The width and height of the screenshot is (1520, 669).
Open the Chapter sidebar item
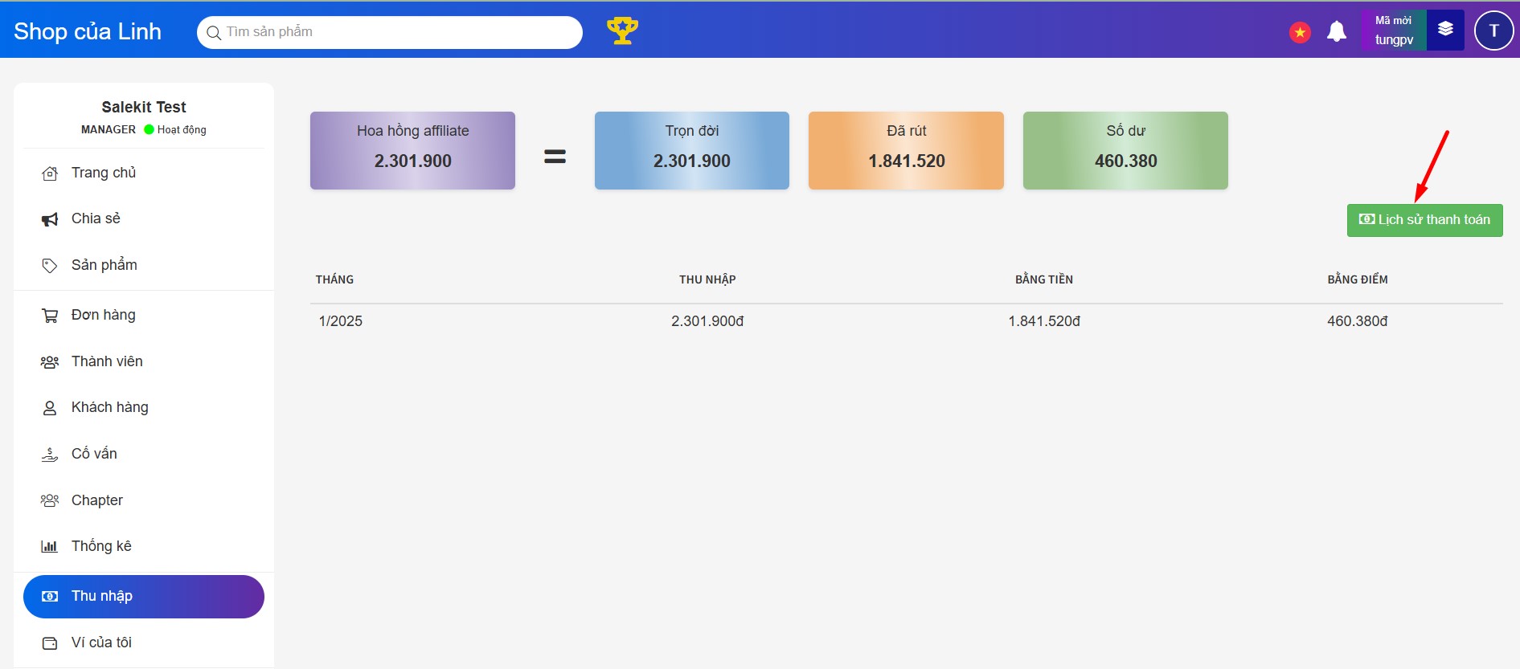tap(97, 500)
